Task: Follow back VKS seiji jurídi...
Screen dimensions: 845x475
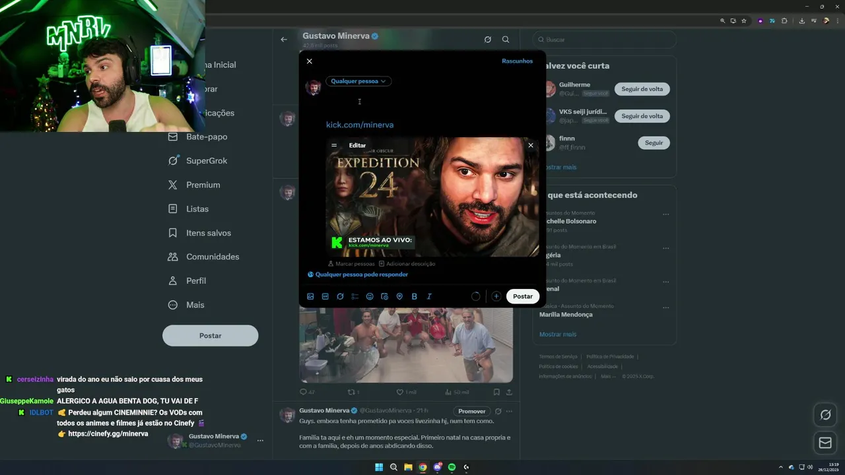Action: point(642,116)
